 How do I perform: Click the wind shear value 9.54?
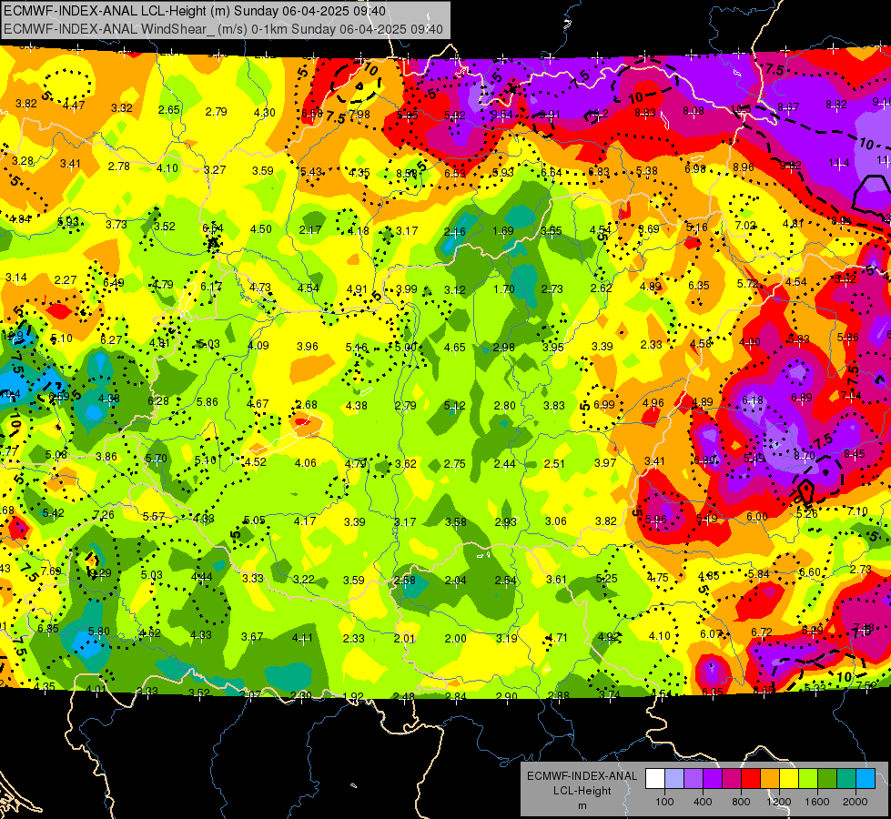click(501, 115)
